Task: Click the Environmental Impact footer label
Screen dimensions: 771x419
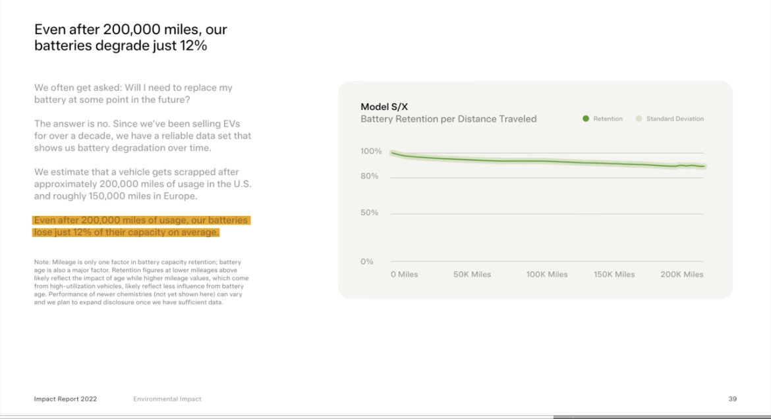Action: click(x=167, y=399)
